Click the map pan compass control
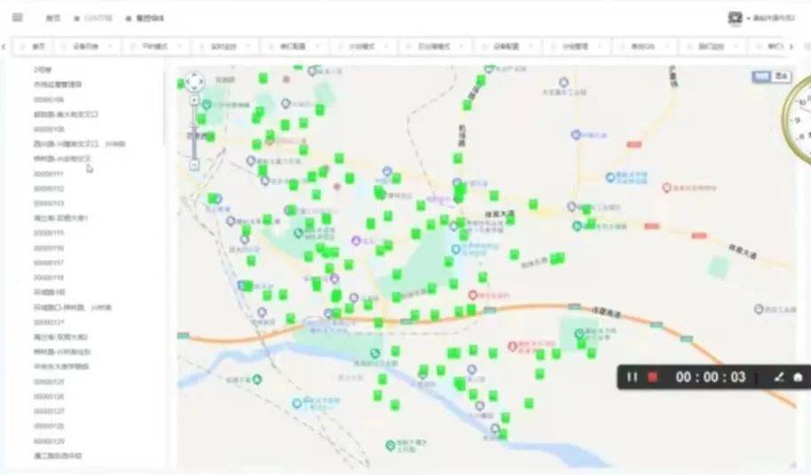 195,81
